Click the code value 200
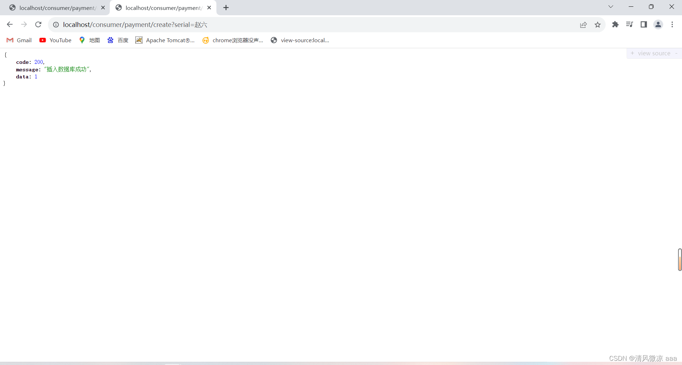 pyautogui.click(x=39, y=62)
